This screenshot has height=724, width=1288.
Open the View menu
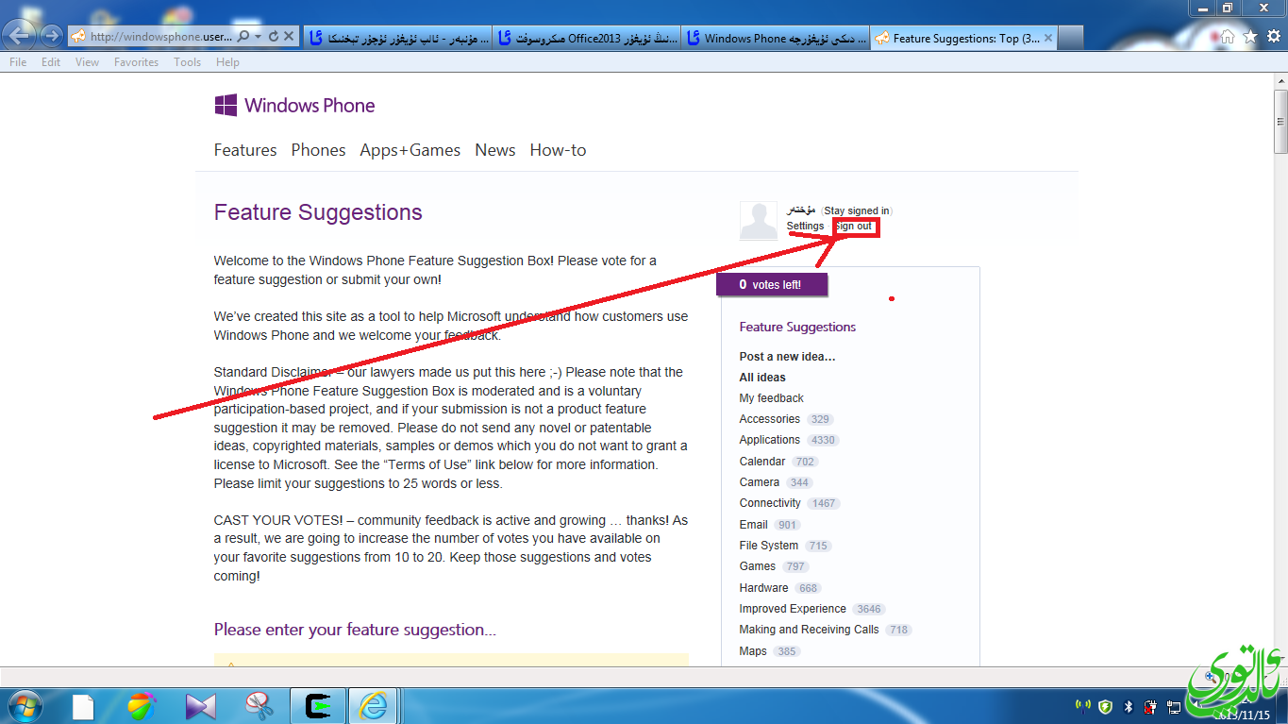(x=87, y=62)
